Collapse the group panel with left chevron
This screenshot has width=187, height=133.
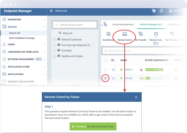click(102, 25)
